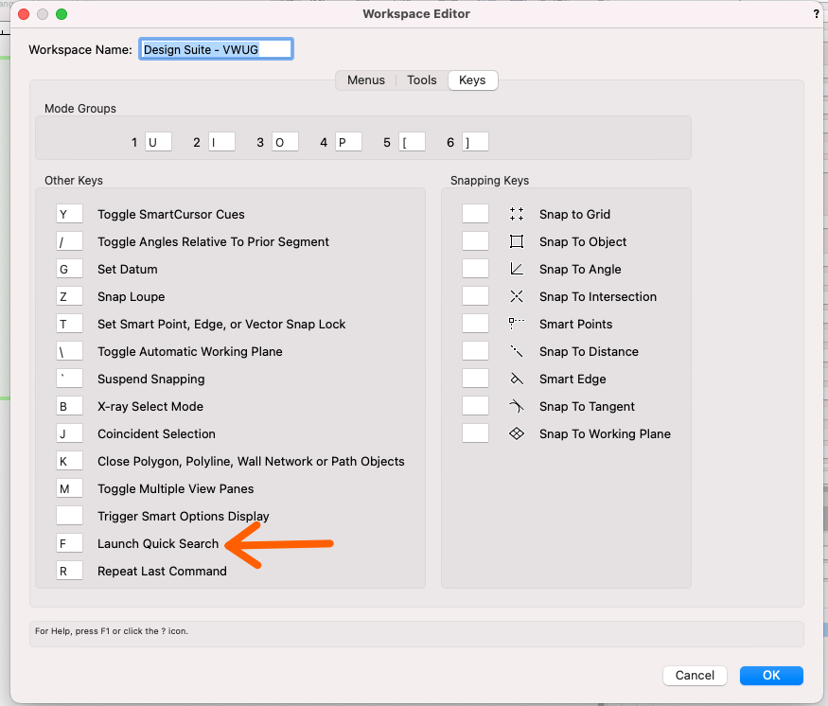Select the Snap To Intersection icon

(x=517, y=296)
